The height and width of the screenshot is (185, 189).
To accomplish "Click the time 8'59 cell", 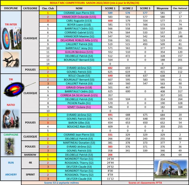I will click(110, 175).
